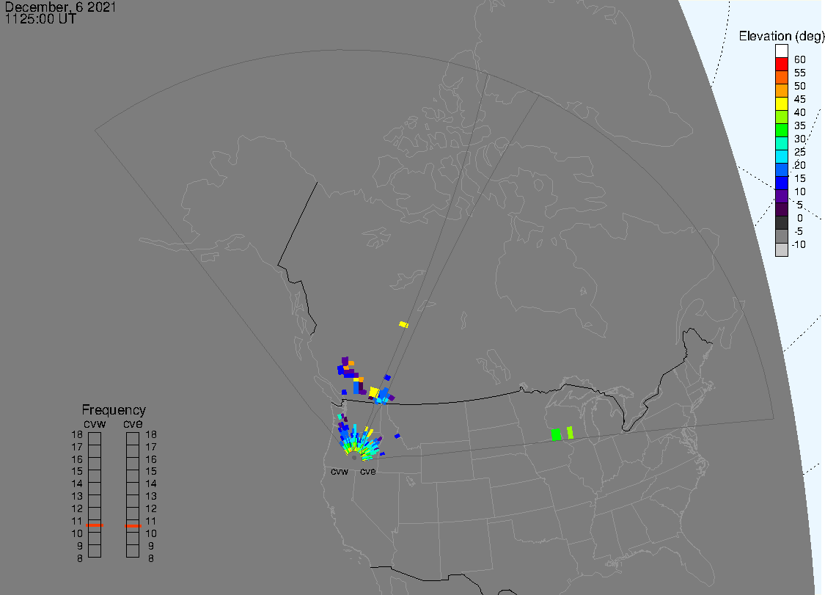Screen dimensions: 825x595
Task: Pick the bright green 30-35 degree swatch
Action: (x=781, y=130)
